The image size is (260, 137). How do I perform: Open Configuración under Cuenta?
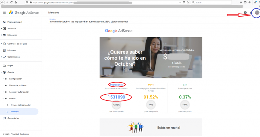pos(16,79)
